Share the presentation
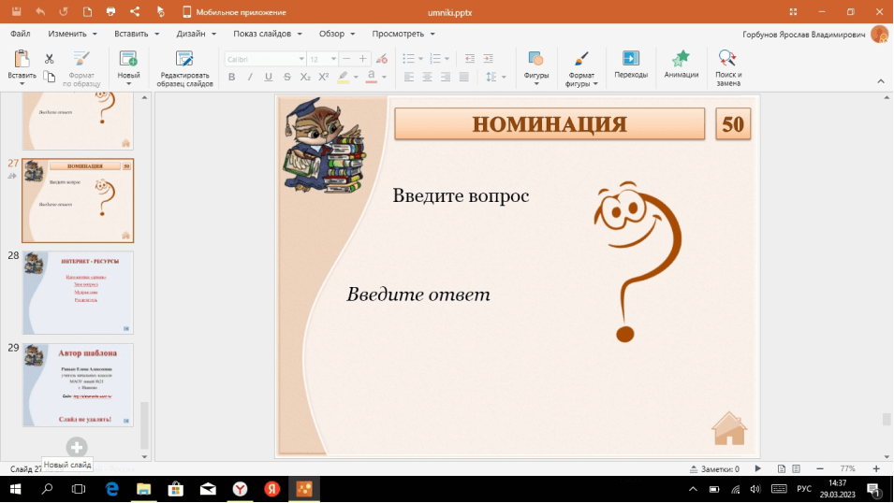Viewport: 894px width, 503px height. (135, 11)
